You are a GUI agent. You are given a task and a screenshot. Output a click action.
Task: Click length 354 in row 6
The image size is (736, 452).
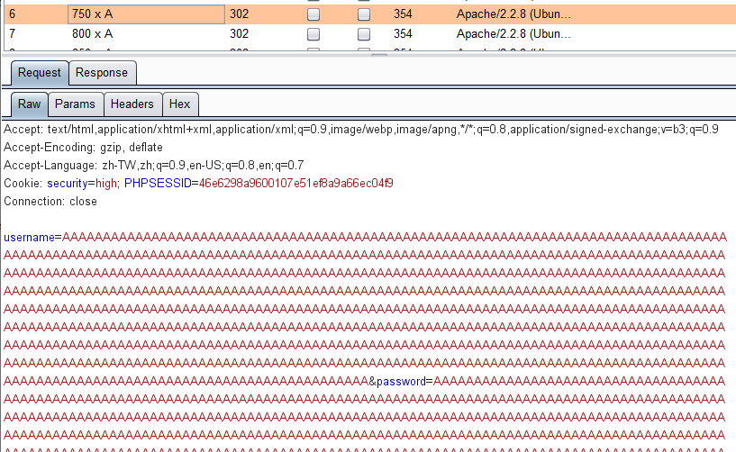tap(403, 14)
